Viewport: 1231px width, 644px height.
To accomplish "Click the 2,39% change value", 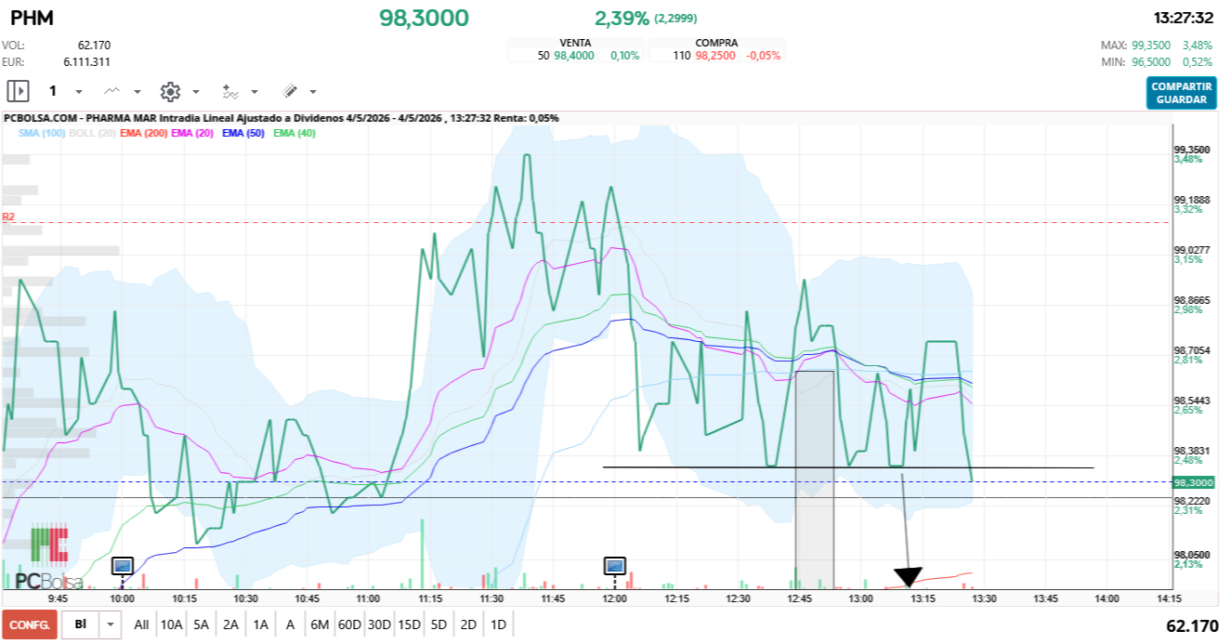I will tap(622, 18).
